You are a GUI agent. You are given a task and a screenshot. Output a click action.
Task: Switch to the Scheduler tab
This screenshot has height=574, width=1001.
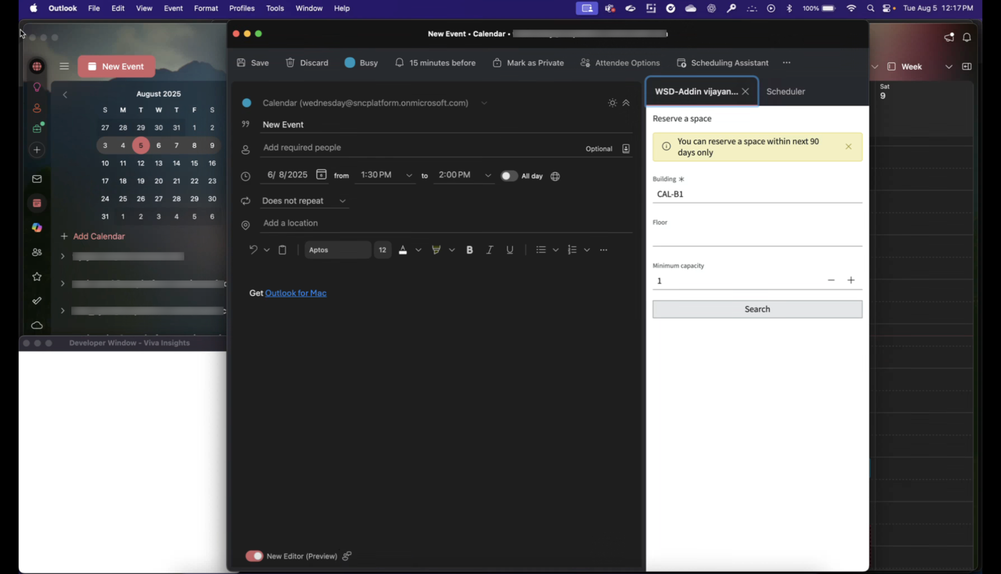(x=785, y=92)
